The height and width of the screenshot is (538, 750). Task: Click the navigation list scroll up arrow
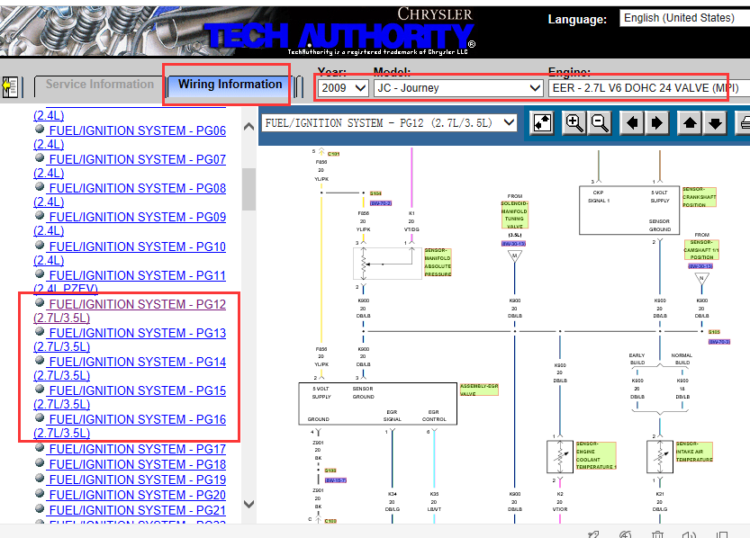click(248, 127)
